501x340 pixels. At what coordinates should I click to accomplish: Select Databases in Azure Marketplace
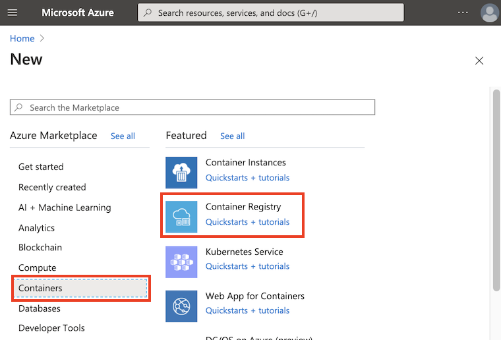point(39,308)
